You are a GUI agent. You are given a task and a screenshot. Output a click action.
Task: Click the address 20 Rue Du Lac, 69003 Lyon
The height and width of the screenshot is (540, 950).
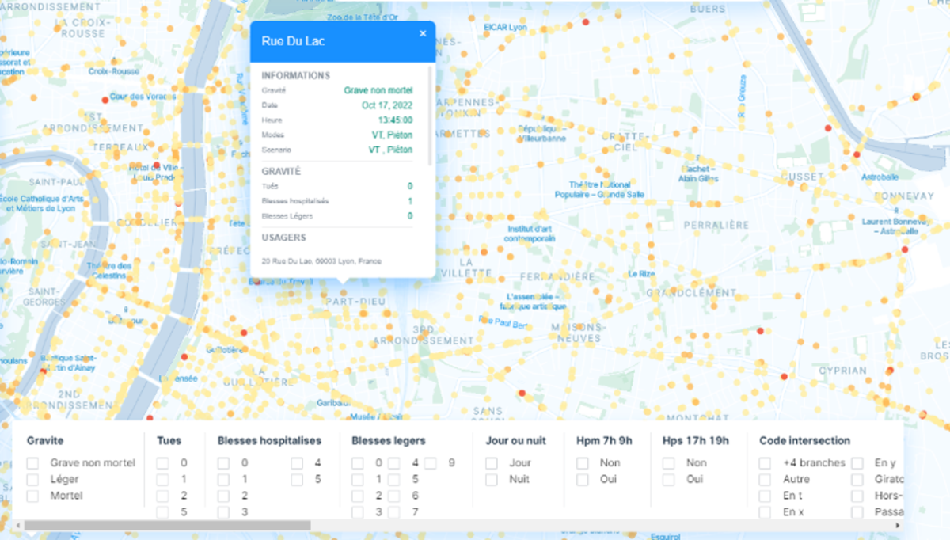tap(321, 261)
